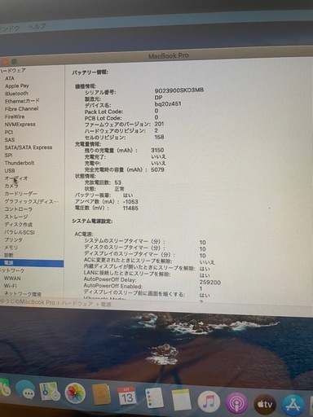Viewport: 313px width, 417px height.
Task: Select WWAN under network in the sidebar
Action: point(12,279)
